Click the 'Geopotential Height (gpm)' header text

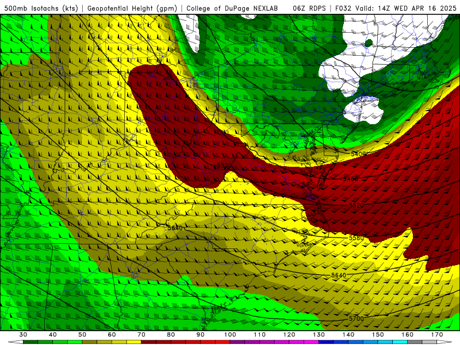coord(132,8)
